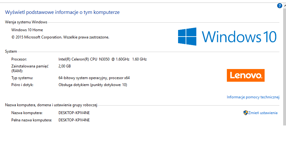Viewport: 286px width, 145px height.
Task: Click the Windows 10 flag logo
Action: (x=187, y=36)
